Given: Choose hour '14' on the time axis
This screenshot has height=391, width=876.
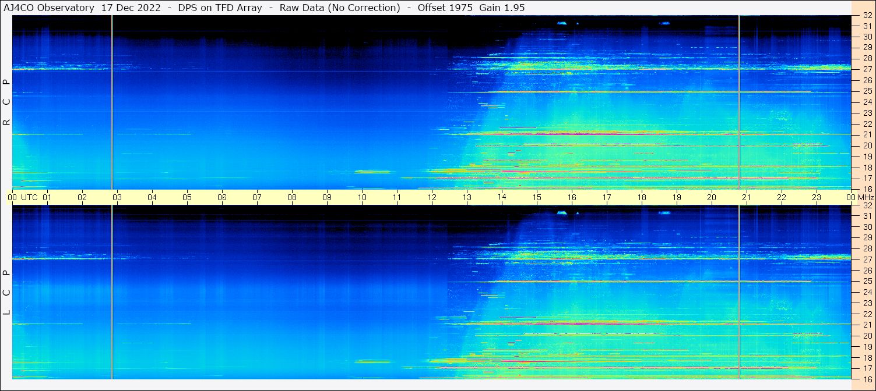Looking at the screenshot, I should (502, 197).
